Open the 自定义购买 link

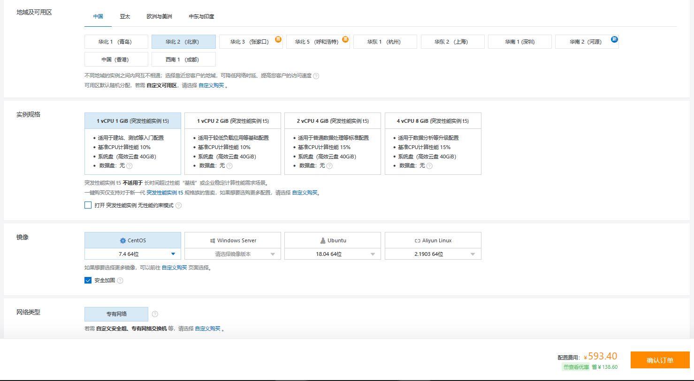point(212,85)
